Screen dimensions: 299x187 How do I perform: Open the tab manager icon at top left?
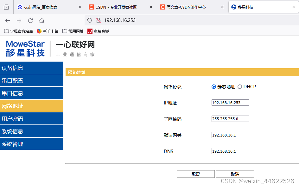[6, 7]
